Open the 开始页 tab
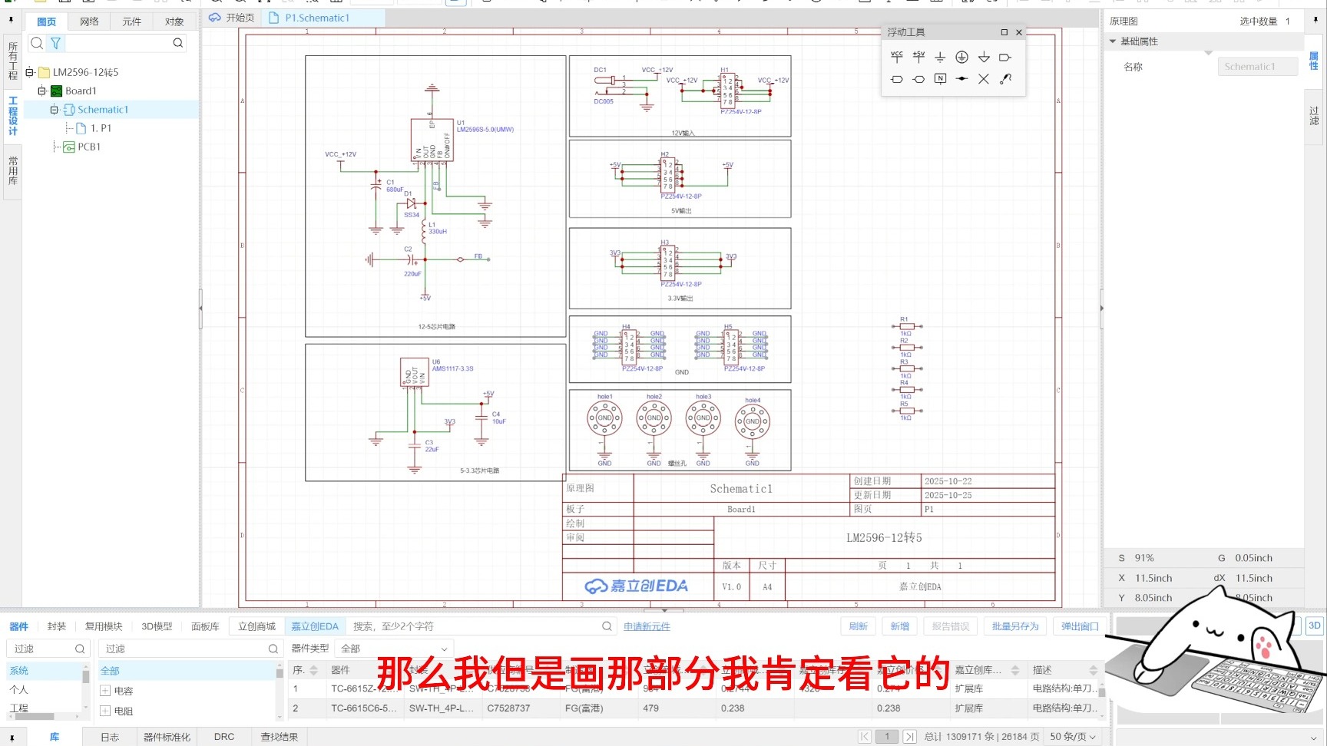Image resolution: width=1327 pixels, height=746 pixels. coord(232,18)
